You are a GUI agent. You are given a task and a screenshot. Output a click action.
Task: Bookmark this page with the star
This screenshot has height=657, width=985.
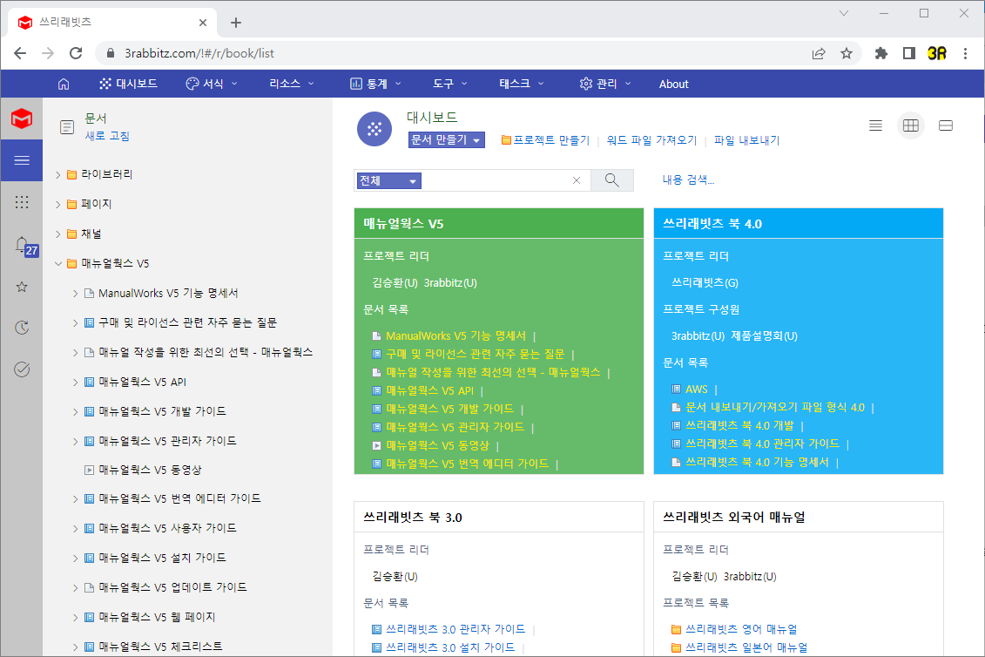[847, 53]
